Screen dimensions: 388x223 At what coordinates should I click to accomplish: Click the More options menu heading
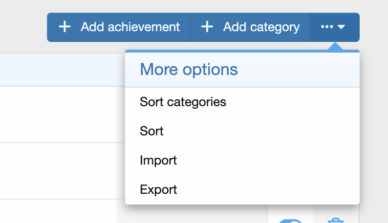[x=189, y=70]
